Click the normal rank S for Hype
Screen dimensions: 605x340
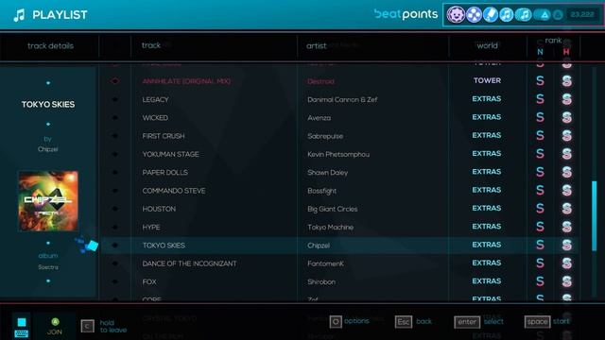click(x=540, y=227)
